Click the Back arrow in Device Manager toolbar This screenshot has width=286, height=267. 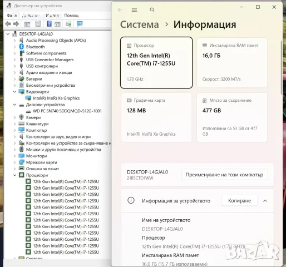[x=8, y=24]
